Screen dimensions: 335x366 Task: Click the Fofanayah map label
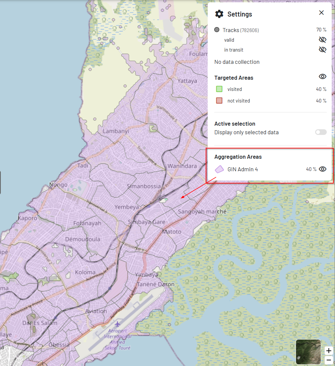click(x=87, y=224)
